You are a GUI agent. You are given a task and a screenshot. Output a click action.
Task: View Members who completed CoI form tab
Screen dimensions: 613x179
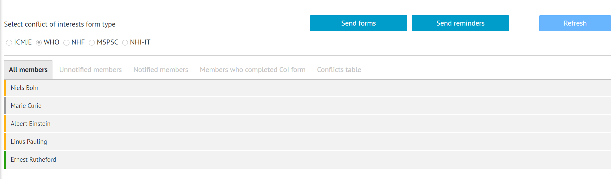(x=252, y=70)
